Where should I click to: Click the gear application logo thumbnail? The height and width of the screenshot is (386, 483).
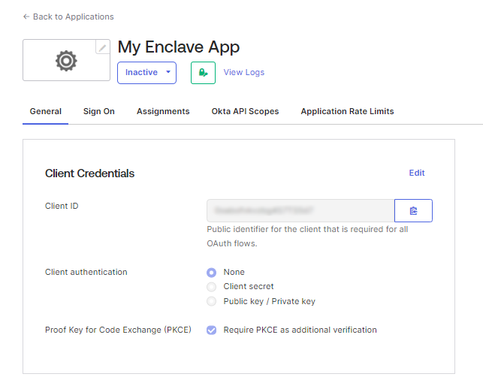tap(66, 60)
